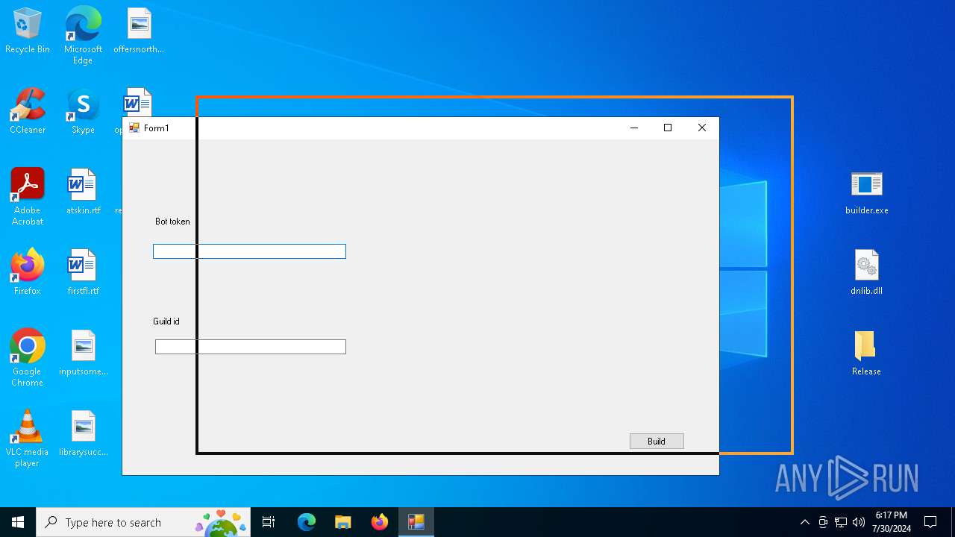Image resolution: width=955 pixels, height=537 pixels.
Task: Click the Form1 window icon in the title bar
Action: pyautogui.click(x=134, y=128)
